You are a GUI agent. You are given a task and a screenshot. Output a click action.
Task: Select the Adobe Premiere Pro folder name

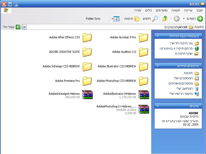coord(67,81)
